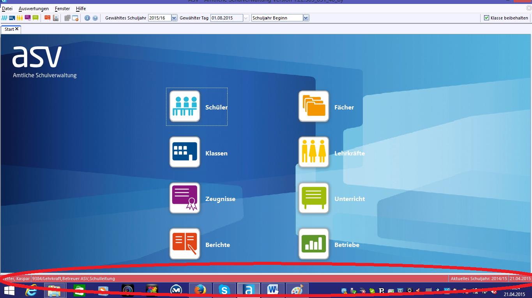532x298 pixels.
Task: Open the Auswertungen menu
Action: (34, 9)
